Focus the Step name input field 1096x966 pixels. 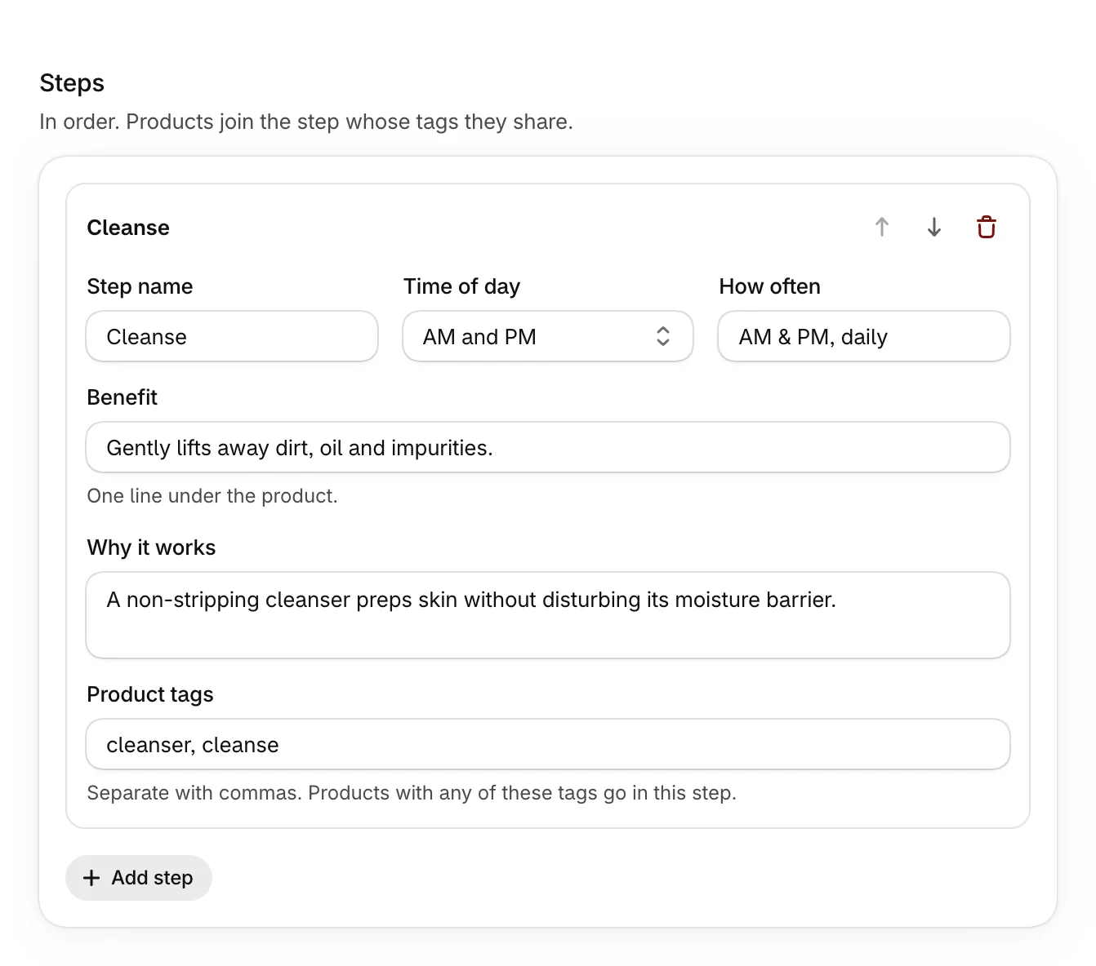(232, 336)
